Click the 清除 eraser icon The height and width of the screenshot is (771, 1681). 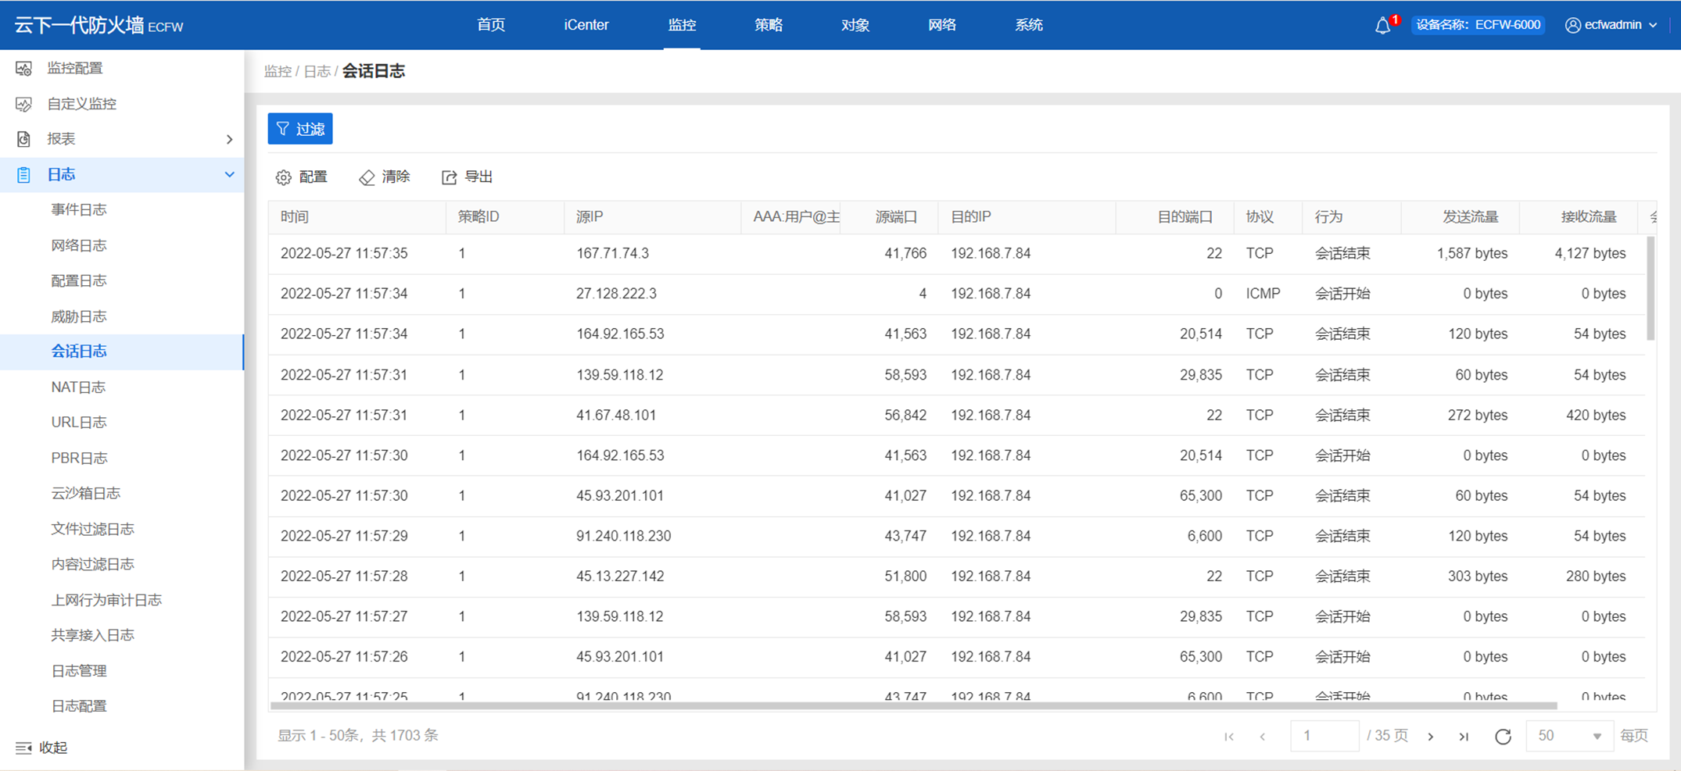pos(367,177)
